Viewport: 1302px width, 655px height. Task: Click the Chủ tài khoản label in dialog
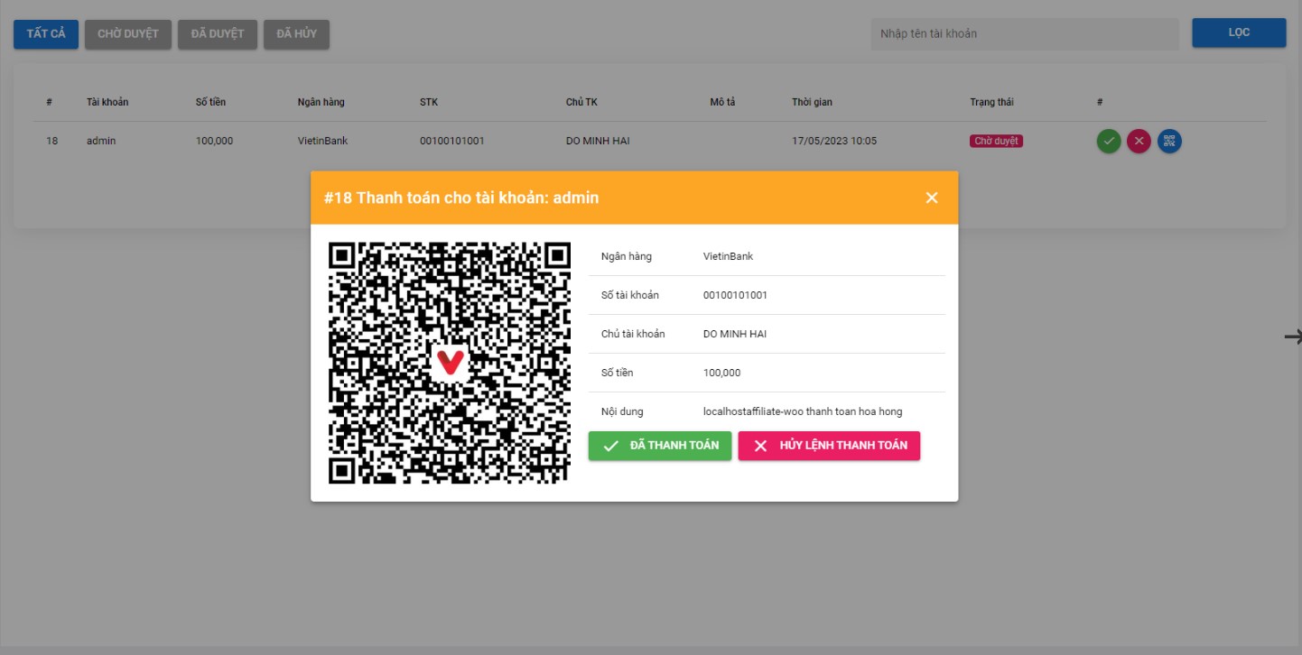[x=633, y=334]
